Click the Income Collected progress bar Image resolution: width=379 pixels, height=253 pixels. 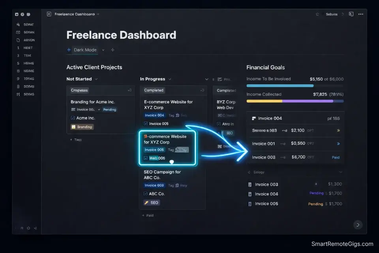(295, 102)
